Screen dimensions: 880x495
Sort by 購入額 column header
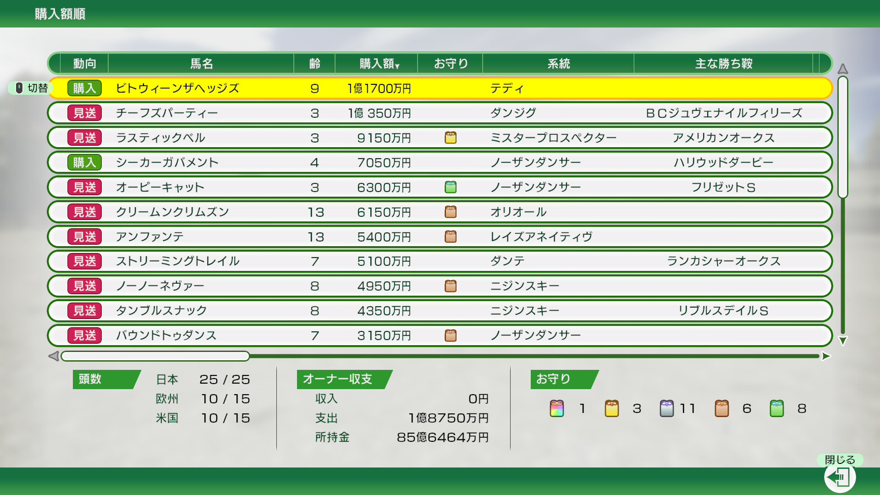(x=379, y=63)
